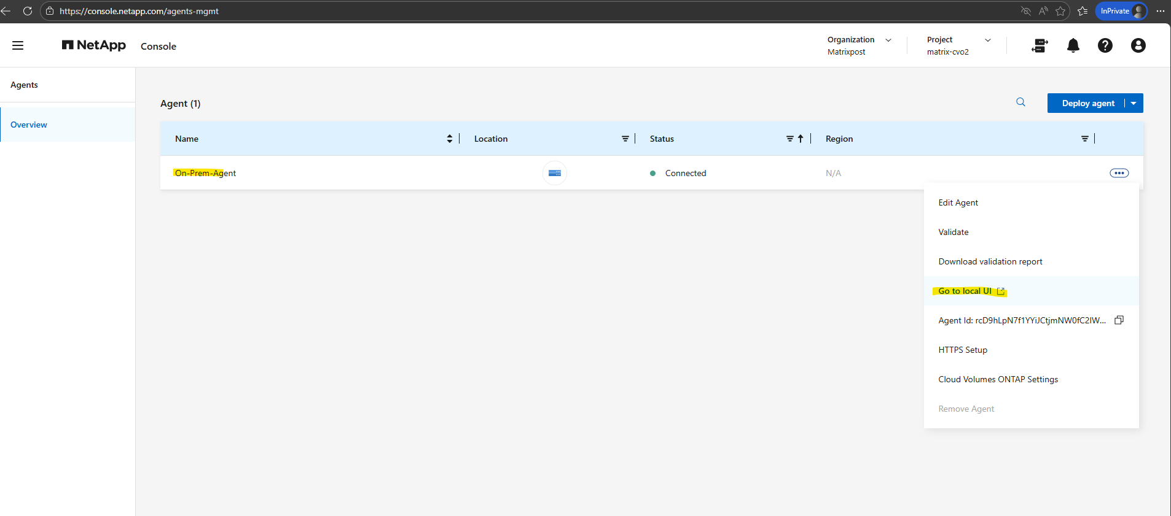This screenshot has height=516, width=1171.
Task: Click the three-dot actions button for On-Prem-Agent
Action: click(x=1119, y=173)
